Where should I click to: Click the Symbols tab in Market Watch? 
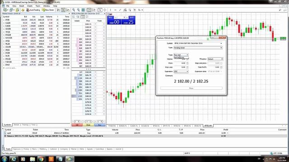7,125
